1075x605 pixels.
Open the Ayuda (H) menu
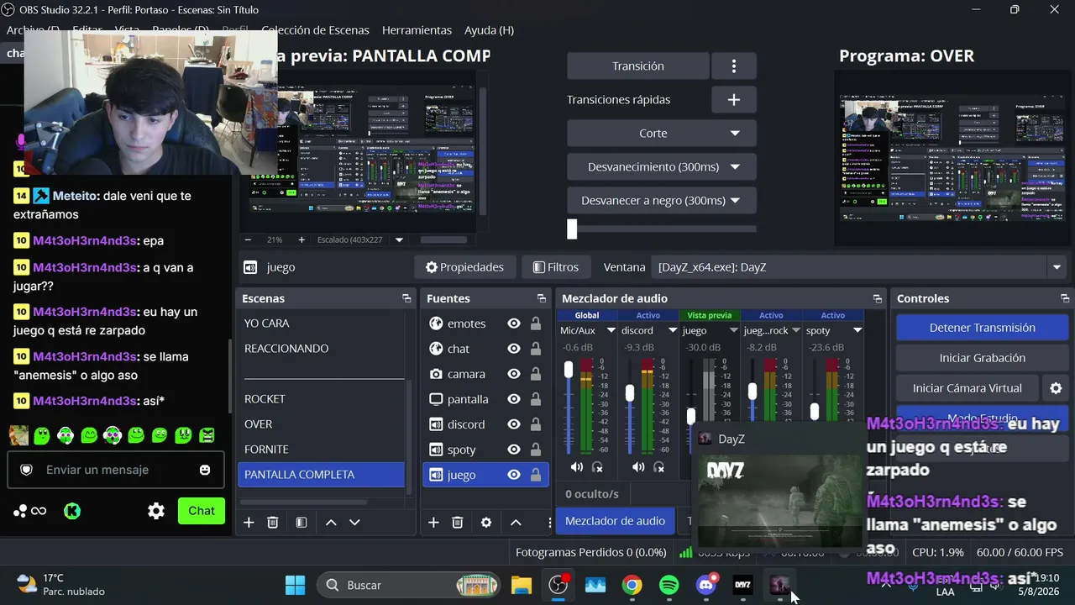tap(489, 30)
